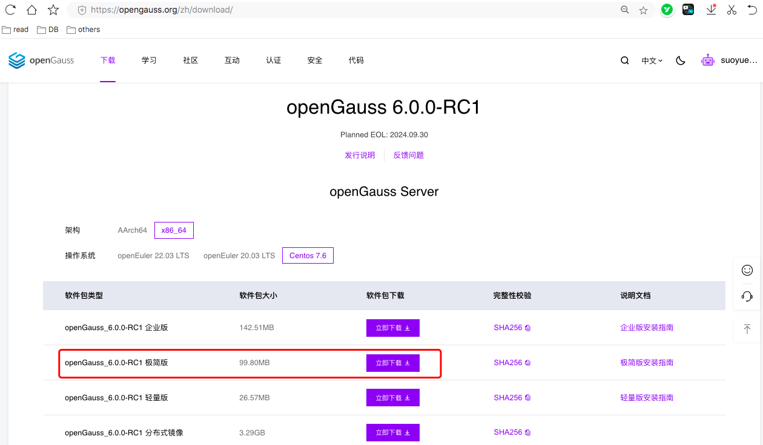Click the openGauss_6.0.0-RC1 企业版 row name
The height and width of the screenshot is (445, 763).
tap(116, 328)
